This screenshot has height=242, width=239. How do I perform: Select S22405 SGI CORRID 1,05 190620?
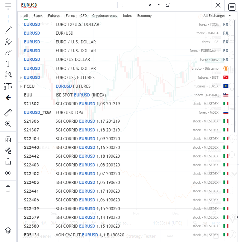click(126, 182)
